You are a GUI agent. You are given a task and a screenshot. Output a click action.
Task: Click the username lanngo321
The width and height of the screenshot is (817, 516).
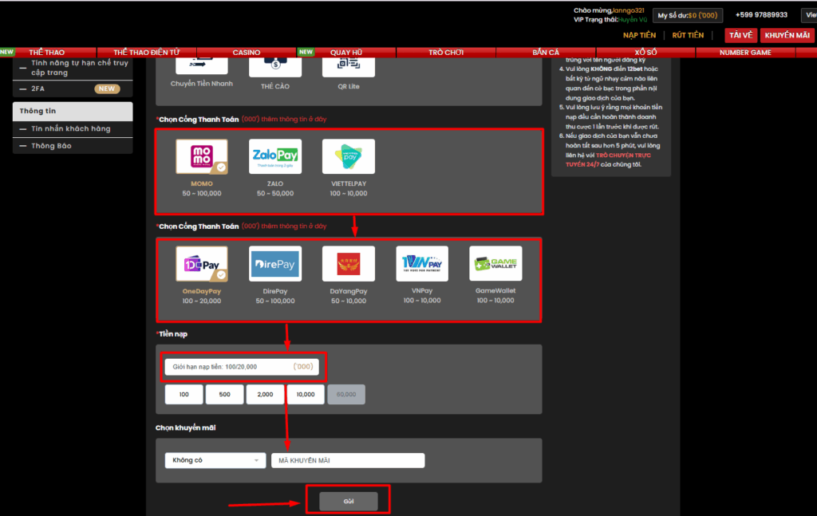coord(629,10)
